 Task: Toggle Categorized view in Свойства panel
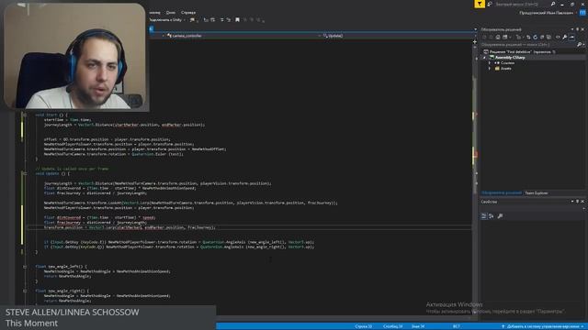(484, 216)
